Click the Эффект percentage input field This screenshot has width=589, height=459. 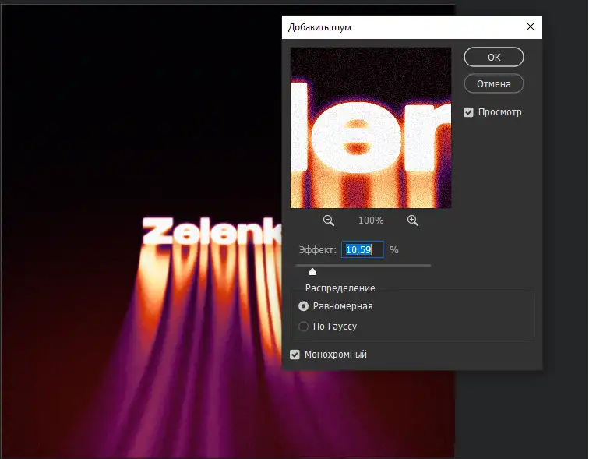tap(362, 250)
